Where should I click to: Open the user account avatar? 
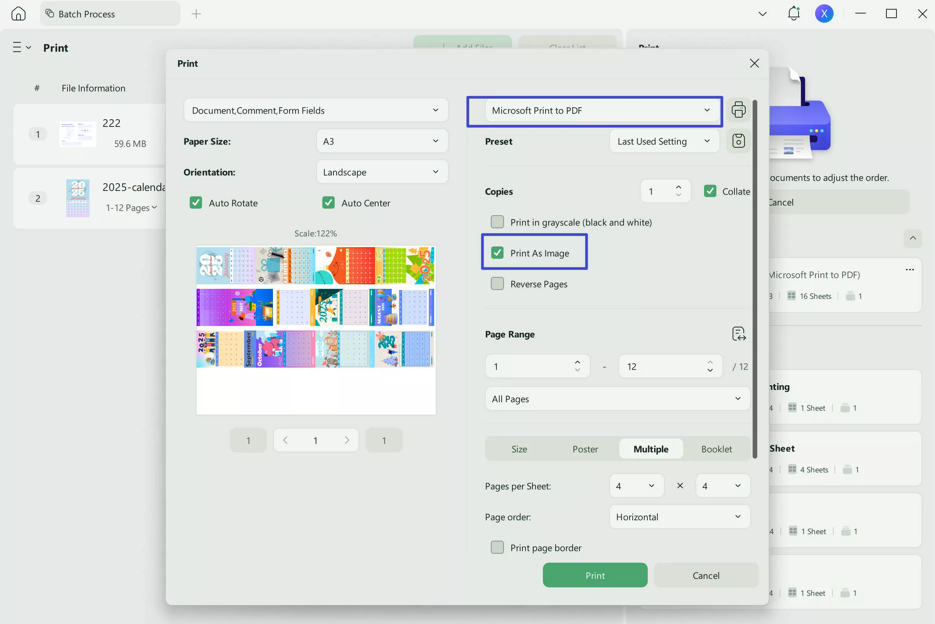click(x=824, y=14)
